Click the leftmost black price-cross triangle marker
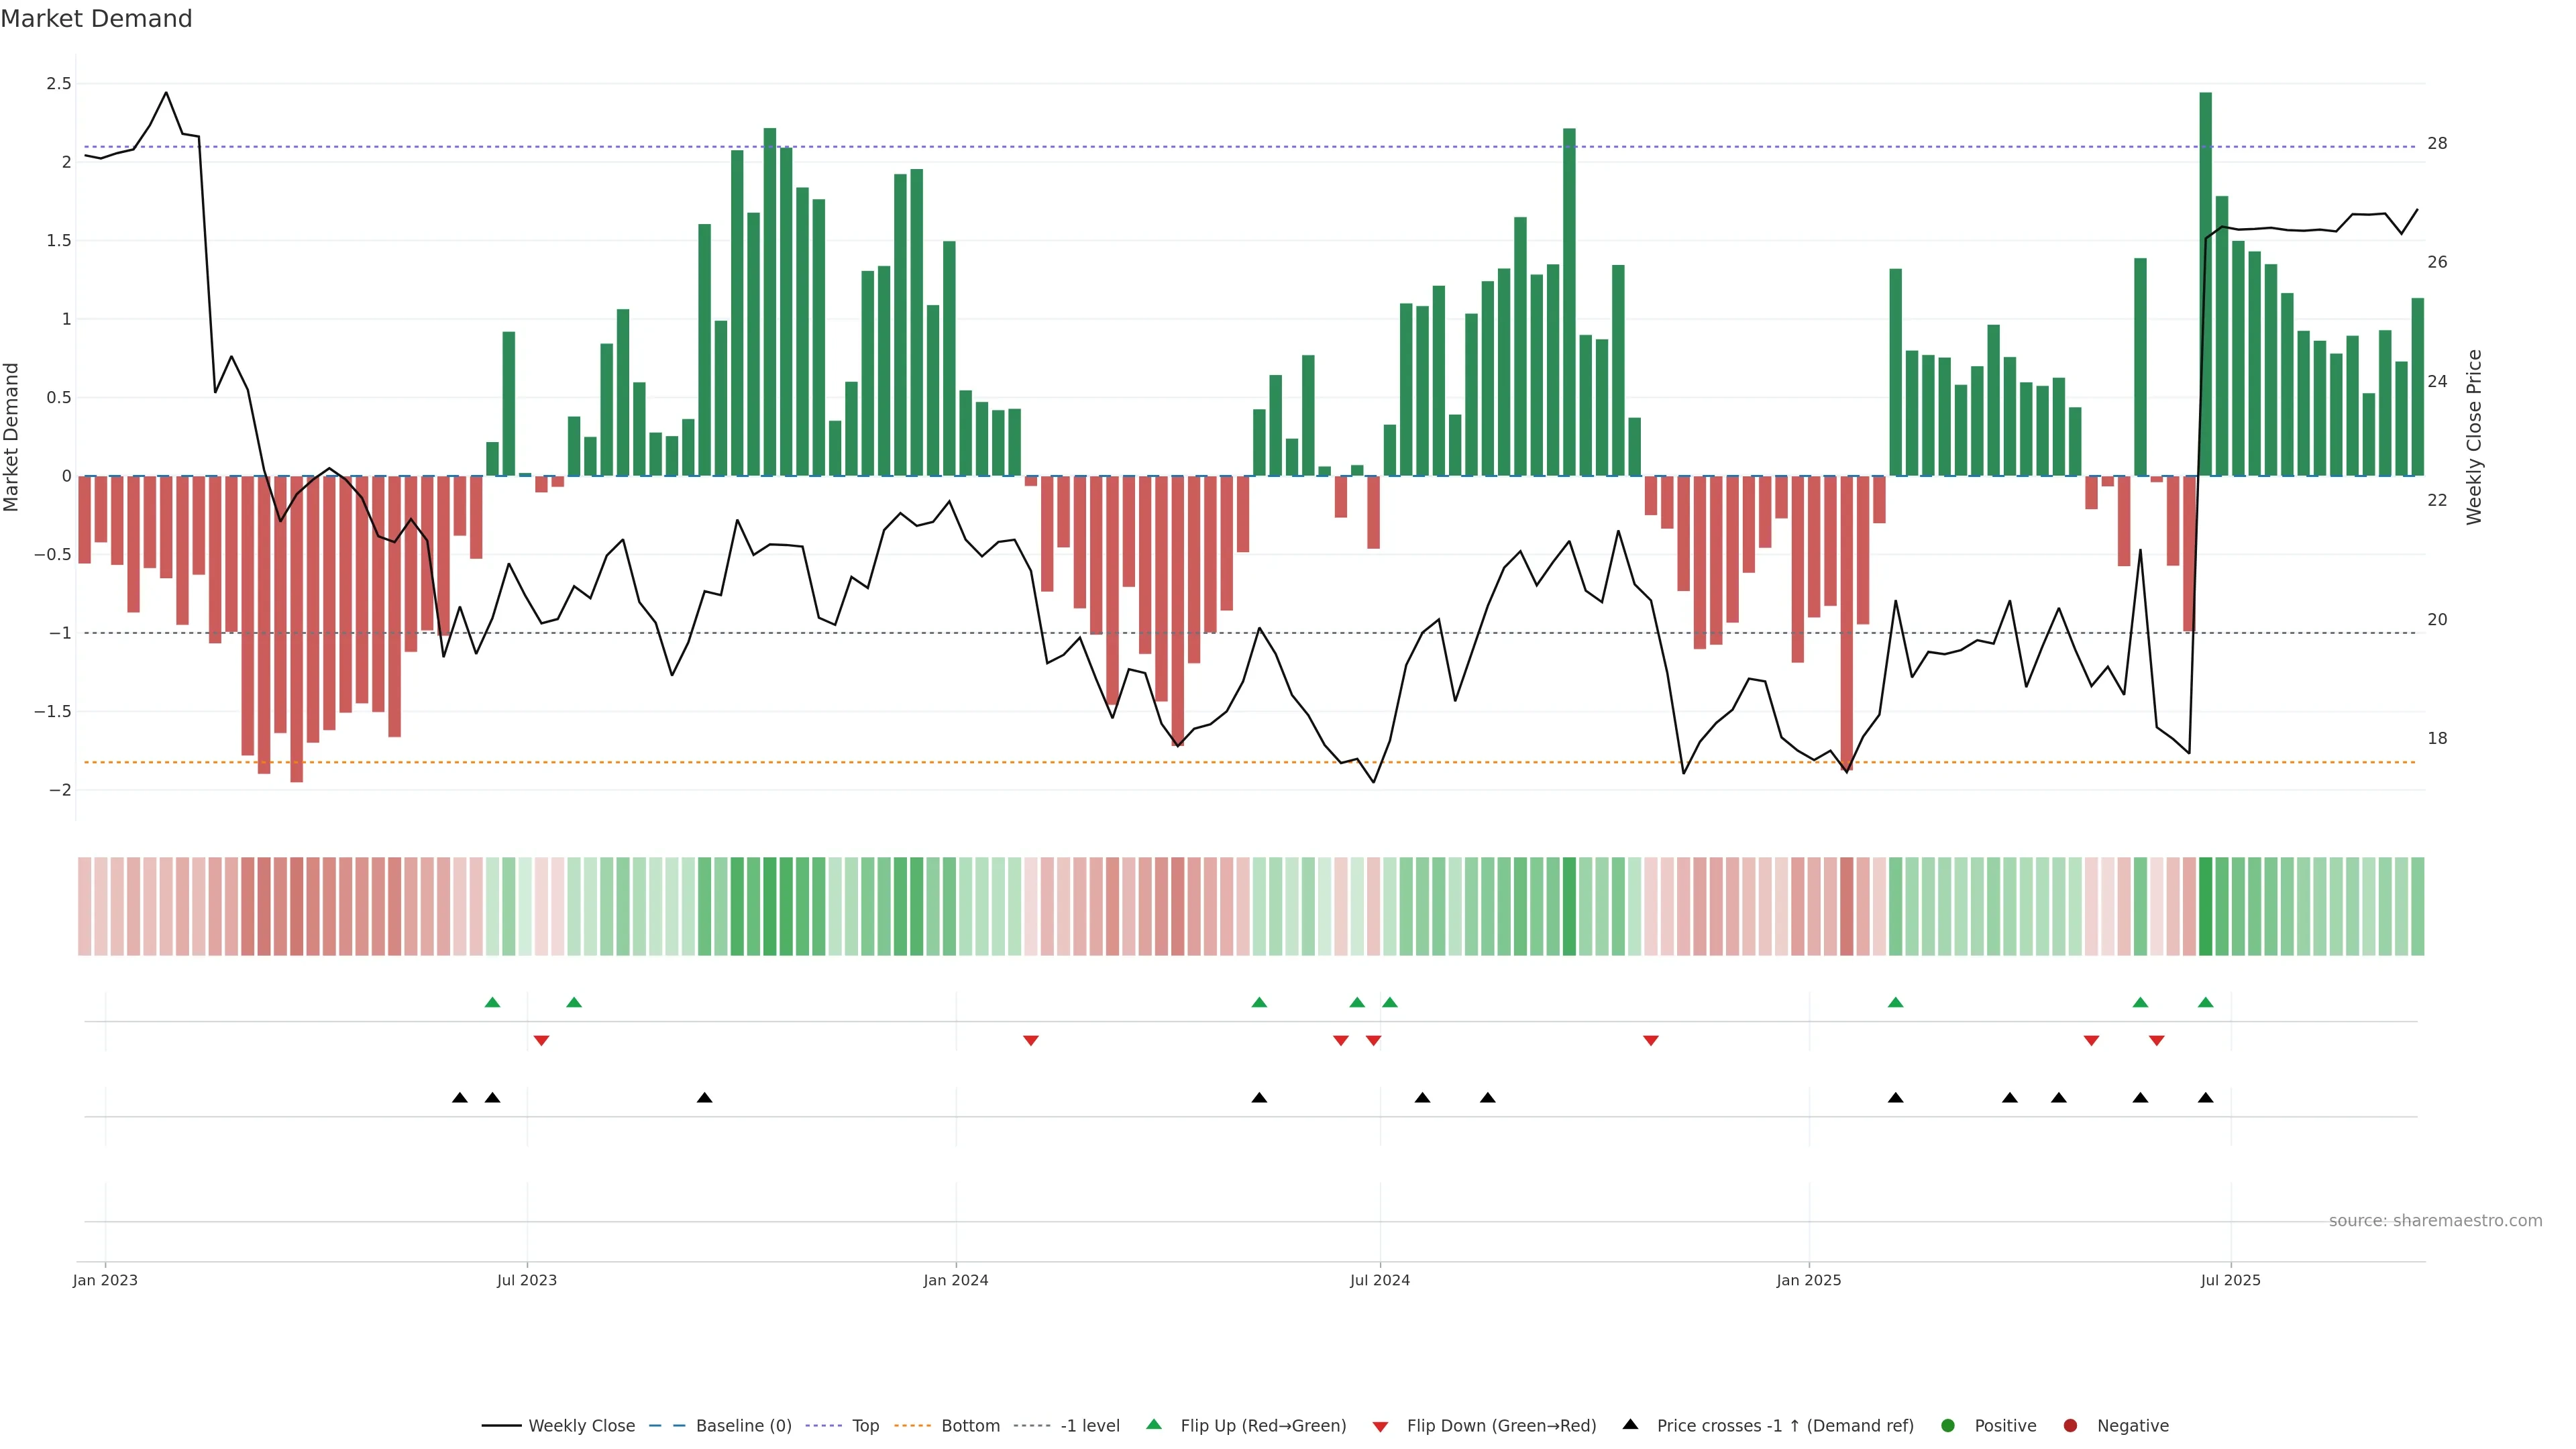2576x1449 pixels. tap(460, 1098)
